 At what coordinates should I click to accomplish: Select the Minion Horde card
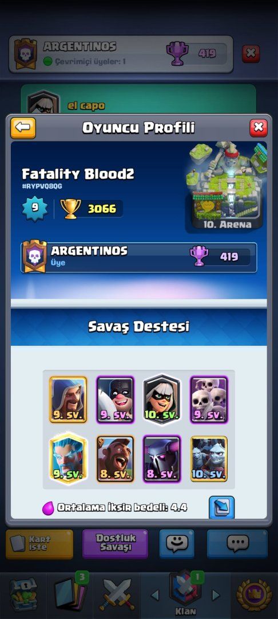point(209,459)
